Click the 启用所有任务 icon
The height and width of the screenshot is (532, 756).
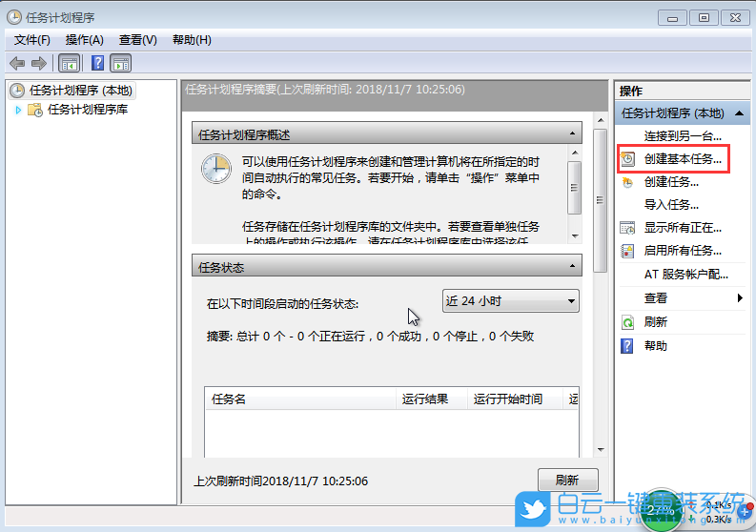click(627, 251)
